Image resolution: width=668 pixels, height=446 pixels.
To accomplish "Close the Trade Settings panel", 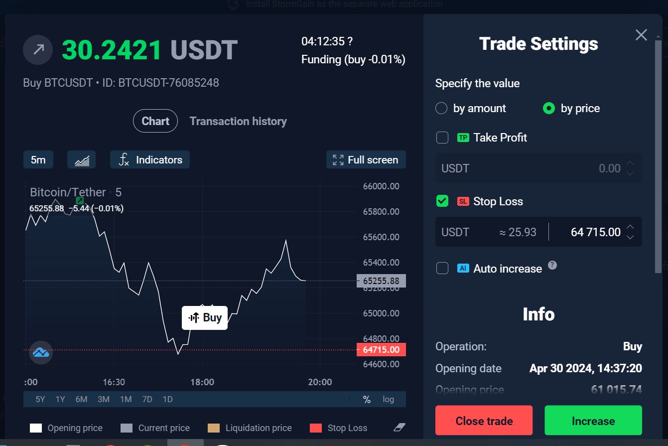I will [641, 35].
